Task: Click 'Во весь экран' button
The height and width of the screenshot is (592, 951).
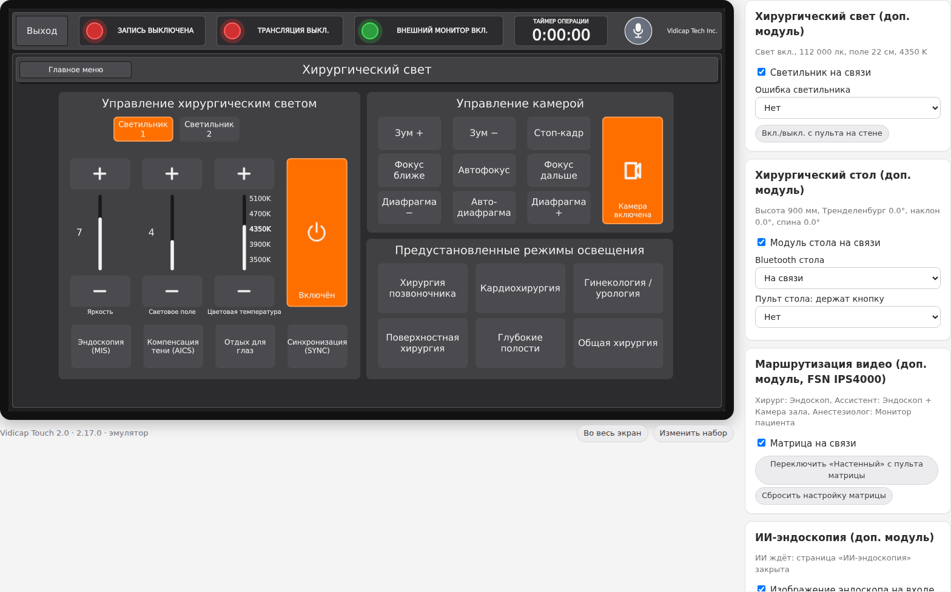Action: tap(613, 433)
